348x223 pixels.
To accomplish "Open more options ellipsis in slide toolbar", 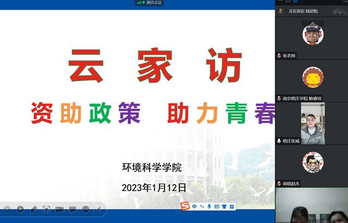I will tap(86, 209).
